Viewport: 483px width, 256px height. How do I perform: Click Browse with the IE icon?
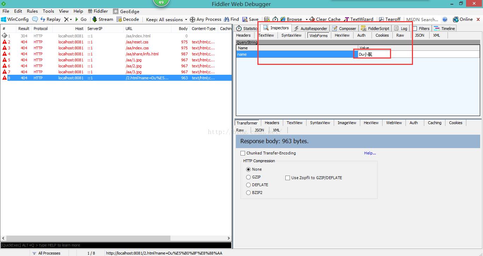pos(291,19)
